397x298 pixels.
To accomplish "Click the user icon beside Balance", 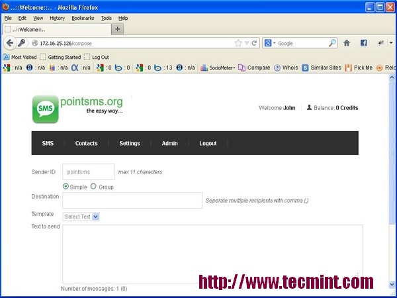I will pos(309,107).
